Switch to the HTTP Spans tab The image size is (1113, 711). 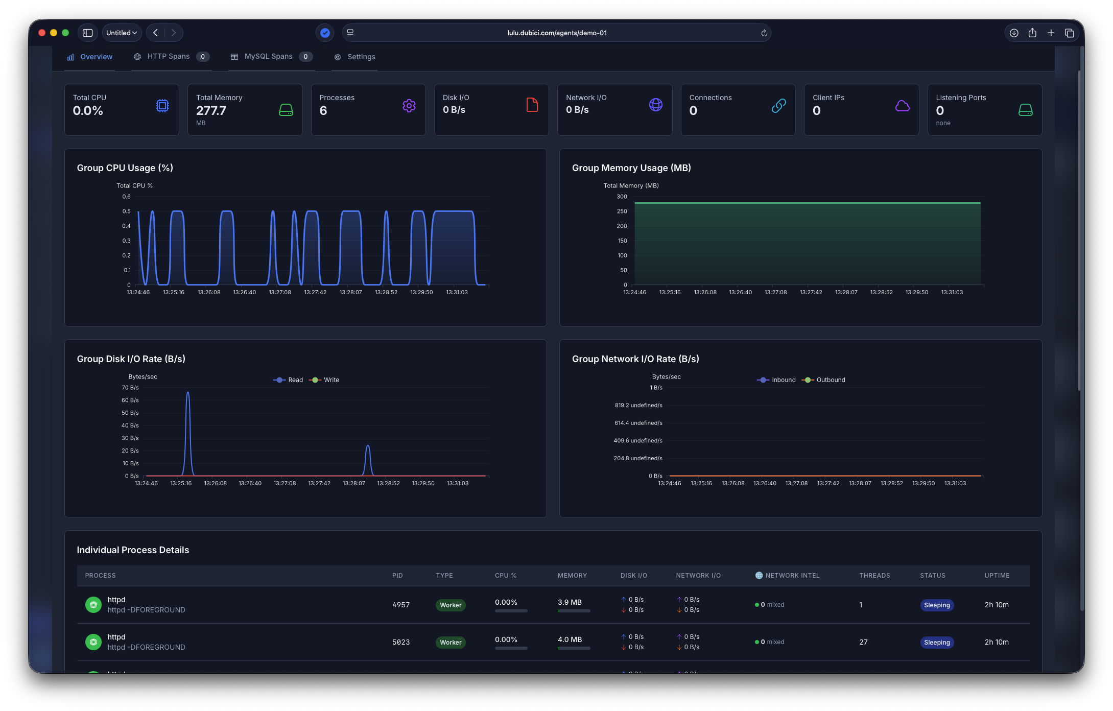168,56
